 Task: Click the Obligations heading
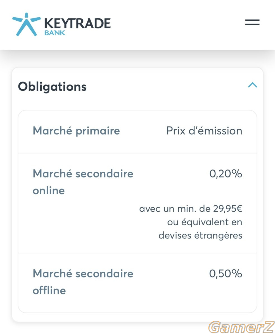tap(52, 87)
